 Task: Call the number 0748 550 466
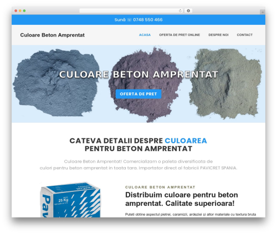tap(148, 20)
